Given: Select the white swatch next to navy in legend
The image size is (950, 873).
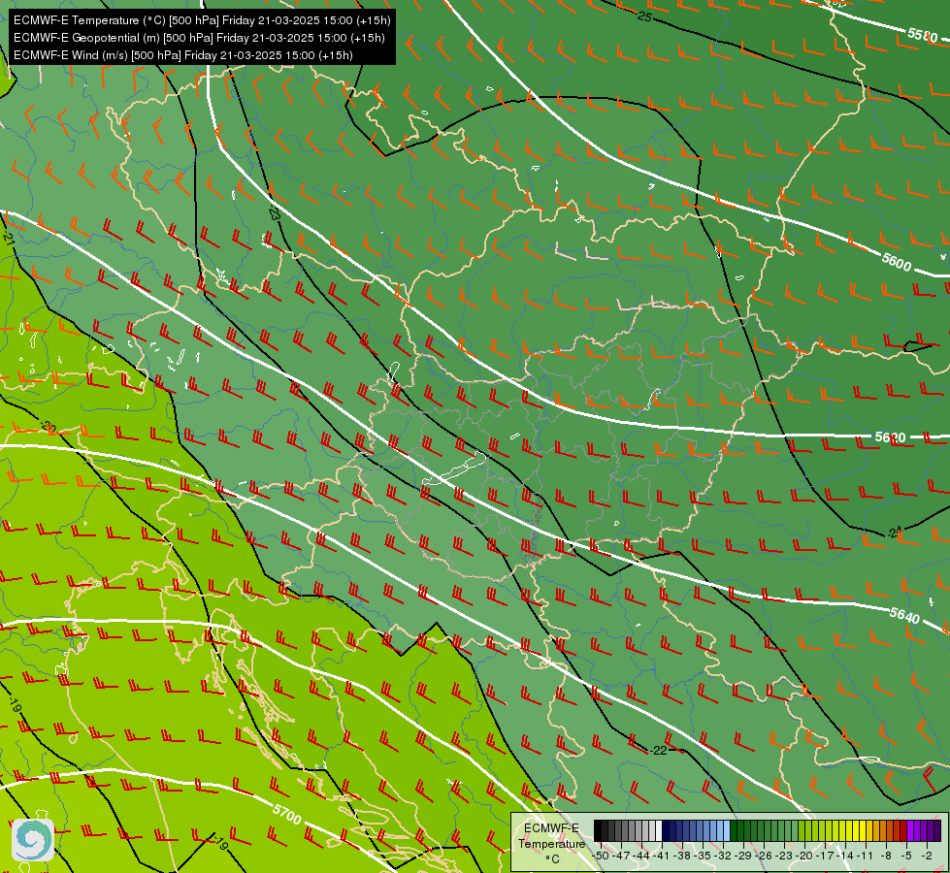Looking at the screenshot, I should pos(659,830).
